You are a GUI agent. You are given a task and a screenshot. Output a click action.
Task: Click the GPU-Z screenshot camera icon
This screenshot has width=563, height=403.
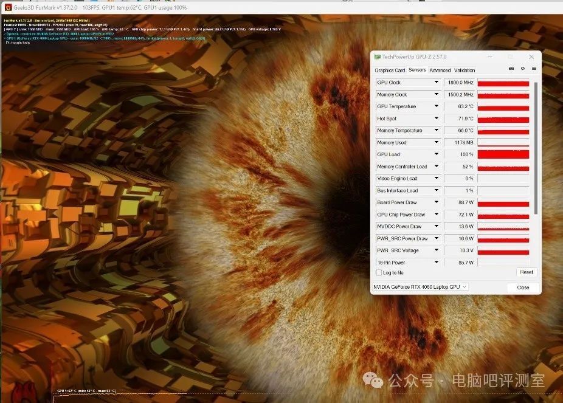[x=511, y=69]
